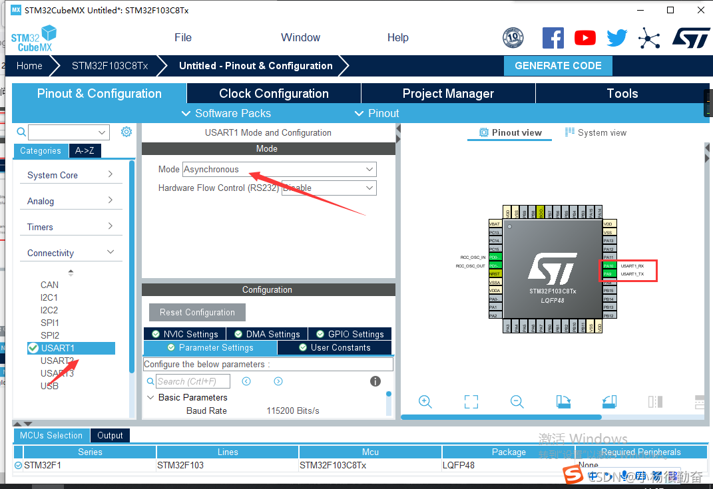
Task: Select I2C1 peripheral in list
Action: [x=49, y=297]
